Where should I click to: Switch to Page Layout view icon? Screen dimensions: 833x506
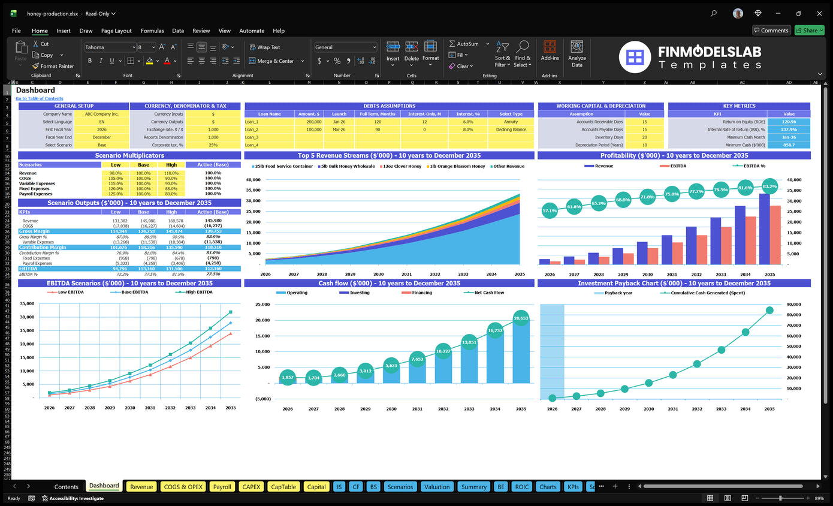[x=727, y=498]
